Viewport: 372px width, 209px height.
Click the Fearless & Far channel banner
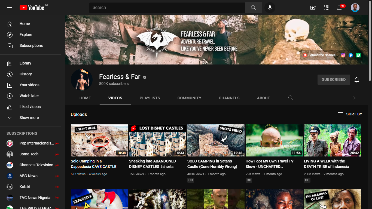tap(217, 40)
